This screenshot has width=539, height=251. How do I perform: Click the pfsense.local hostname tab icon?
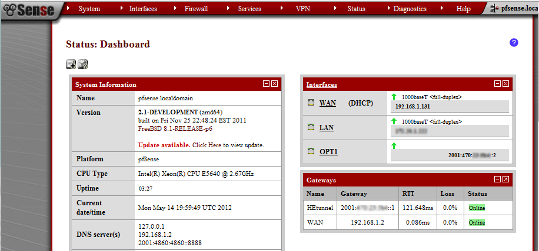tap(495, 9)
